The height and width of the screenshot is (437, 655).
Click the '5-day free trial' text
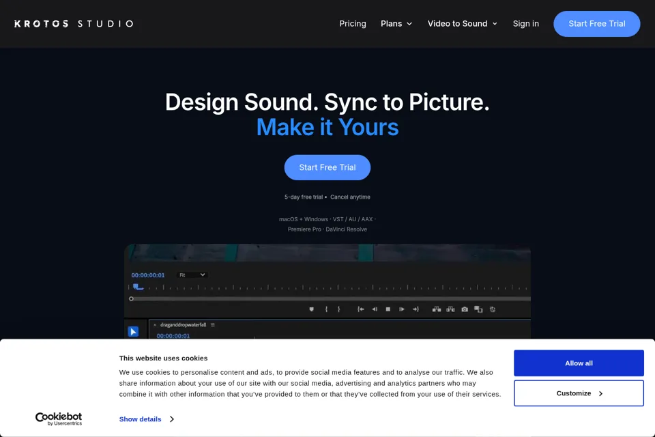(x=304, y=197)
